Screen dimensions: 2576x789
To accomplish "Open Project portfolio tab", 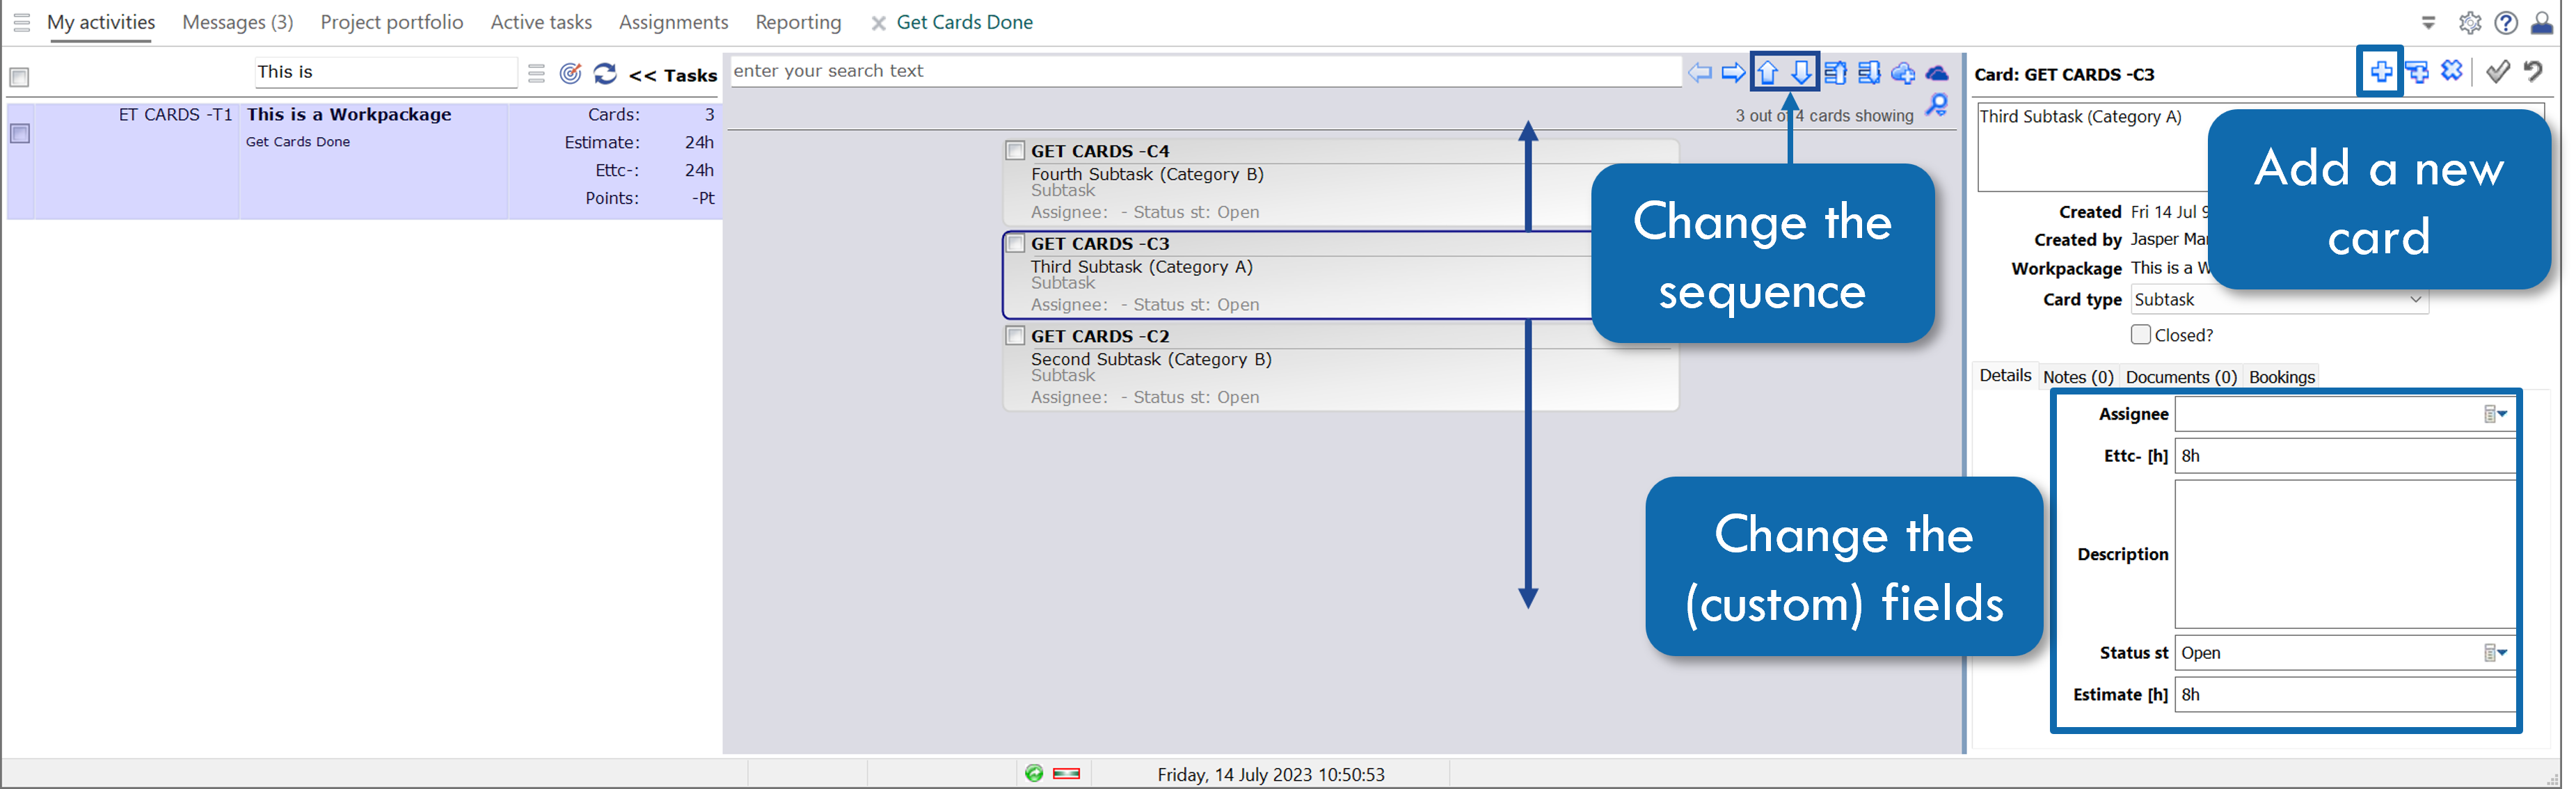I will click(x=392, y=22).
